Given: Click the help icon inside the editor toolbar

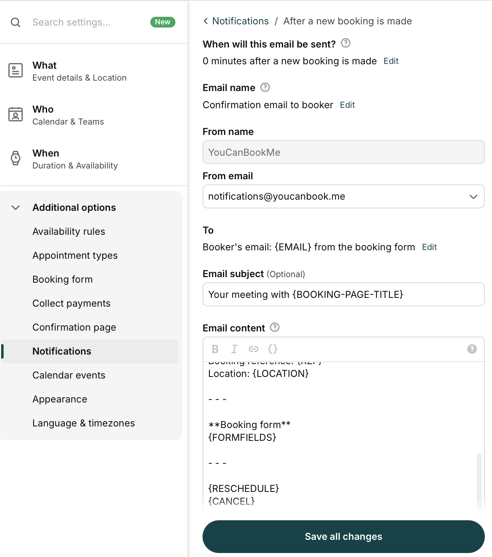Looking at the screenshot, I should click(x=472, y=349).
